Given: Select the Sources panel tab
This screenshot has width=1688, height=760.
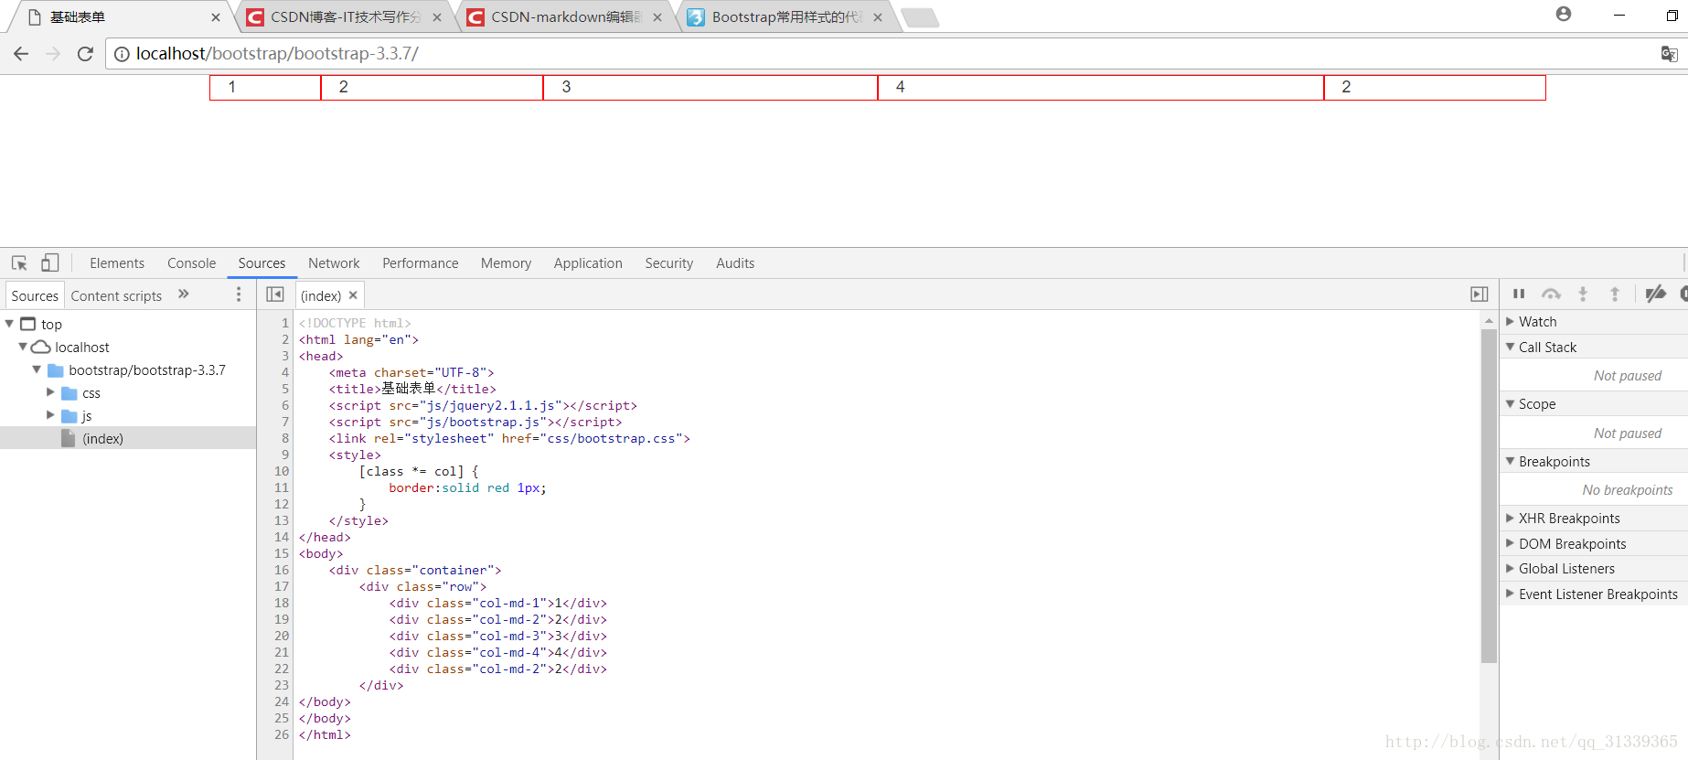Looking at the screenshot, I should [x=262, y=263].
